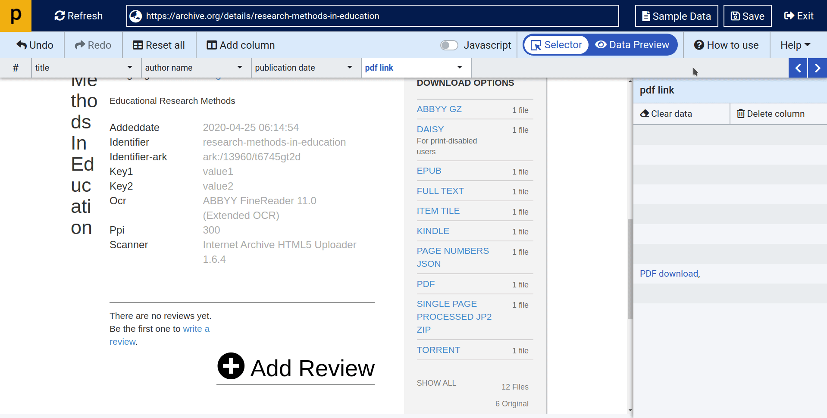Save the scraper using the Save icon

(x=735, y=16)
